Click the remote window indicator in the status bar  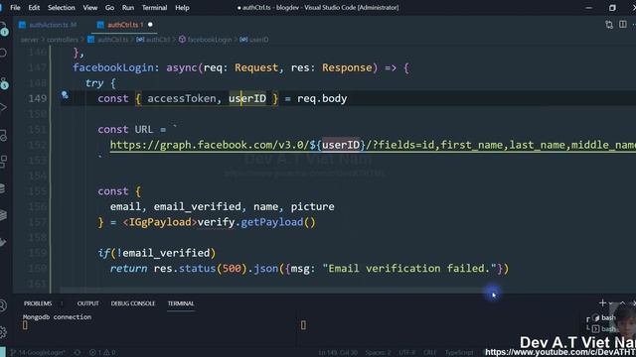tap(3, 353)
